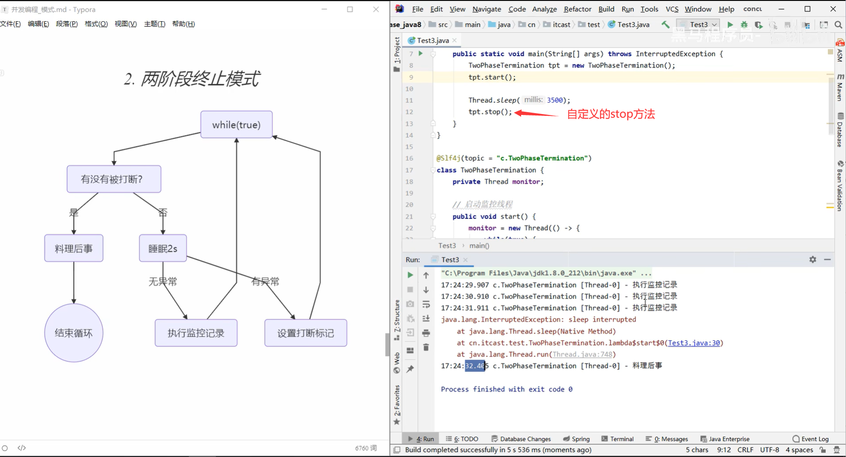Click main() in editor breadcrumb
The width and height of the screenshot is (846, 457).
click(479, 246)
